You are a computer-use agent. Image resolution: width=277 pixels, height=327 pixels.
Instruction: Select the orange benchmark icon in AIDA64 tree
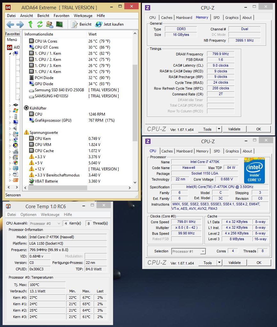(x=16, y=180)
